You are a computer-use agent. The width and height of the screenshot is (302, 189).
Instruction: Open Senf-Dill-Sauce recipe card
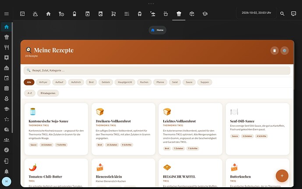pos(257,129)
